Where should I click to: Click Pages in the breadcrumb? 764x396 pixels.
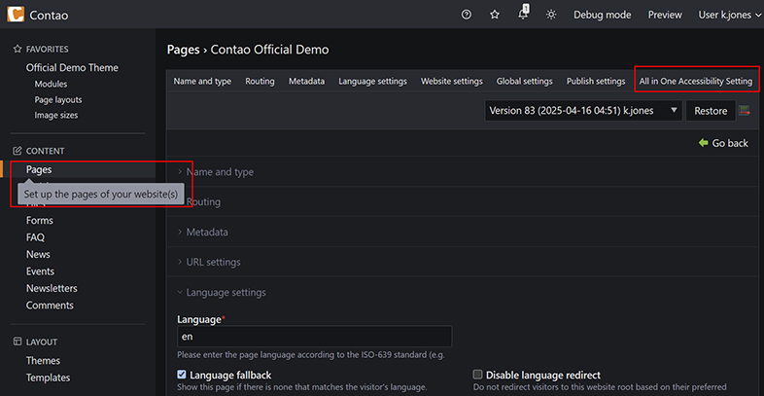click(183, 50)
